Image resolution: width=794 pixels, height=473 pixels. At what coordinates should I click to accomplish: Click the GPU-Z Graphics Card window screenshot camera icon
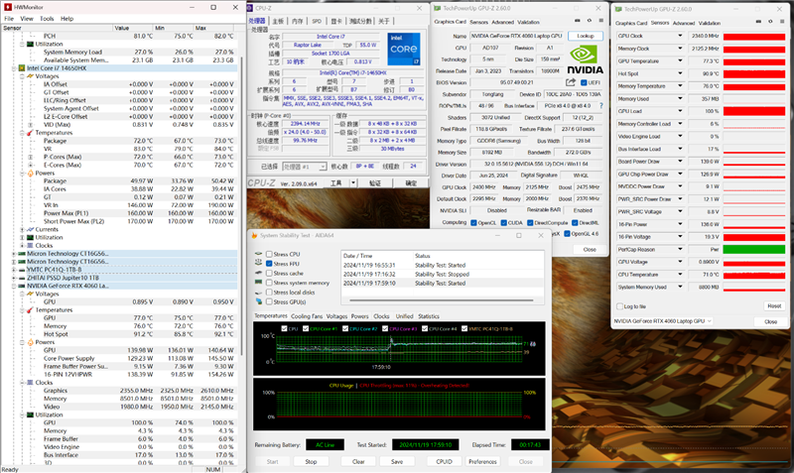[578, 21]
